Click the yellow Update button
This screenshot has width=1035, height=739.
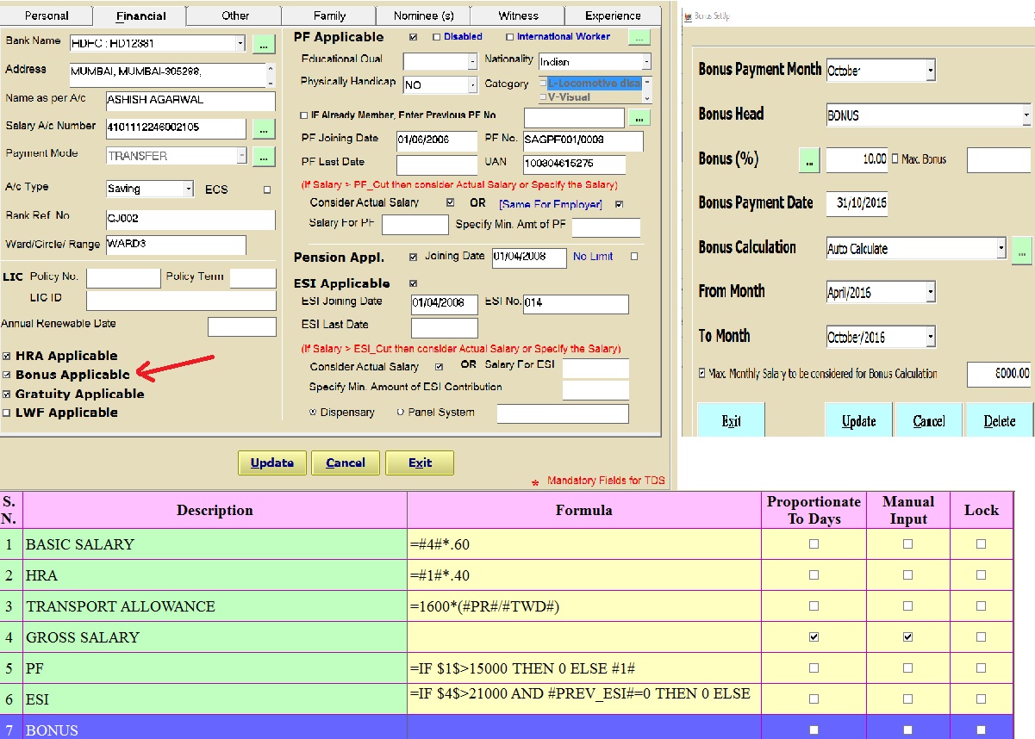point(271,463)
